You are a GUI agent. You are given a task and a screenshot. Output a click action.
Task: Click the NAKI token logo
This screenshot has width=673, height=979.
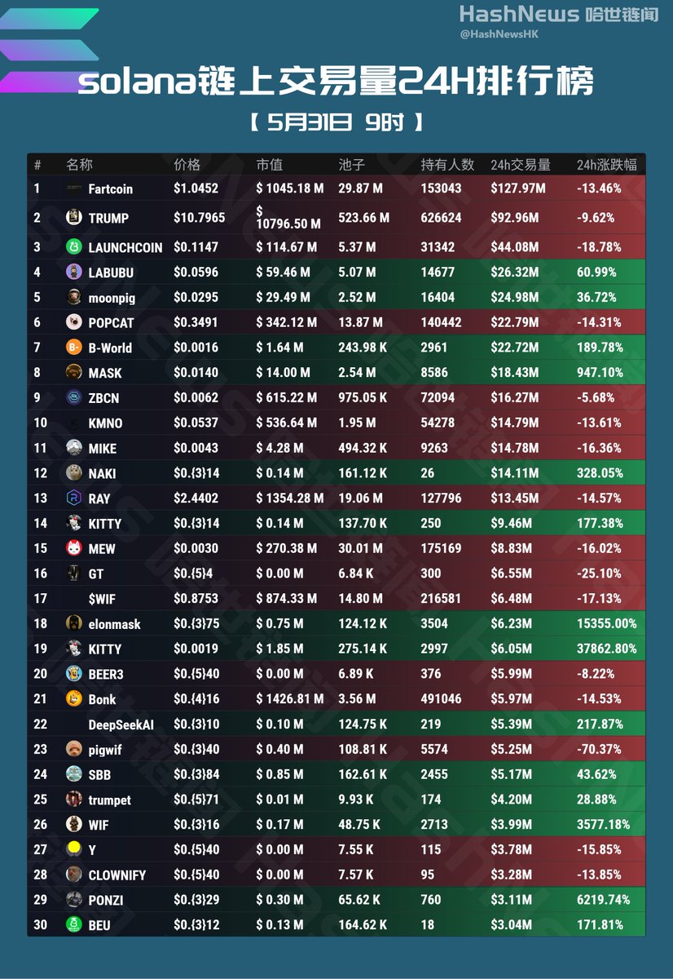point(73,472)
